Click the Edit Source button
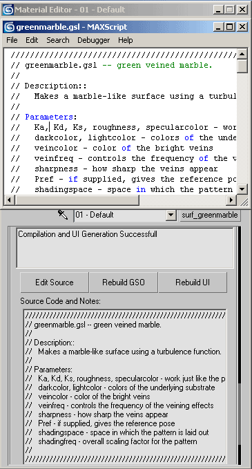 (x=55, y=283)
